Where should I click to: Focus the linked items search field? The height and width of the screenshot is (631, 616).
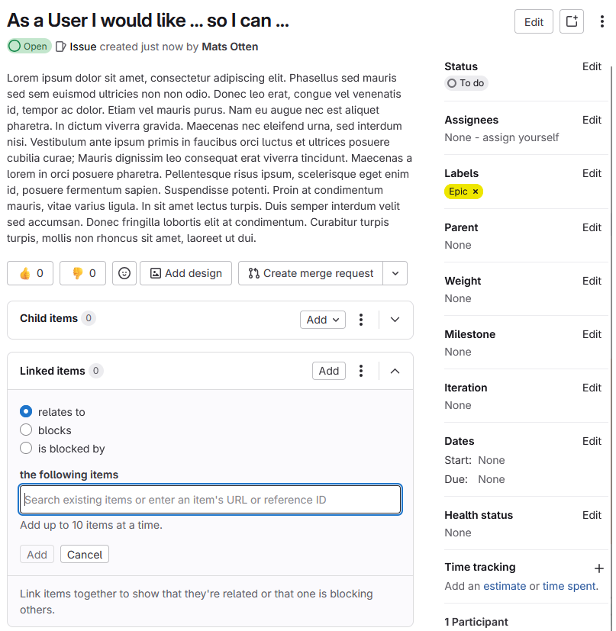(x=210, y=500)
